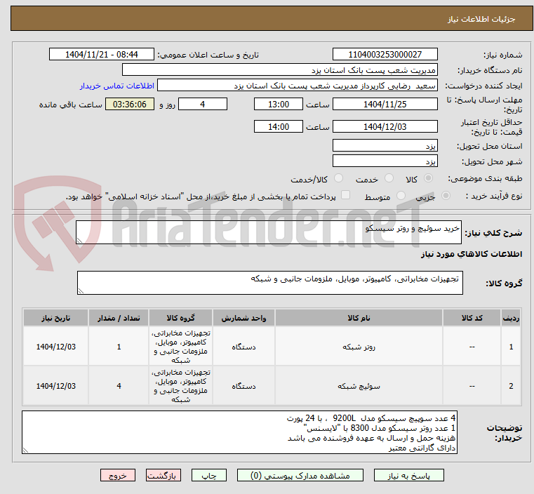Click the خروج exit button
Screen dimensions: 534x494
pyautogui.click(x=118, y=475)
